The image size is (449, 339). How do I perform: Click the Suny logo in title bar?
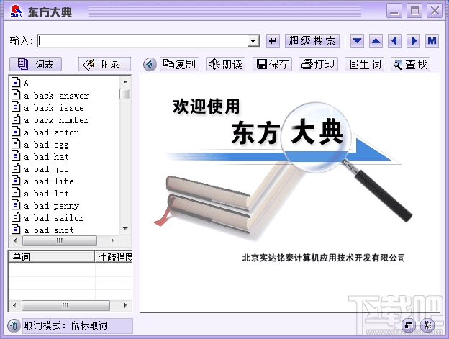click(17, 11)
